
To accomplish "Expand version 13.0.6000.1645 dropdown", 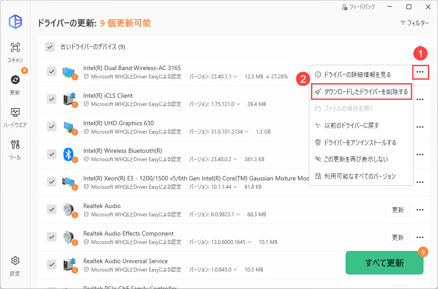I will click(249, 242).
